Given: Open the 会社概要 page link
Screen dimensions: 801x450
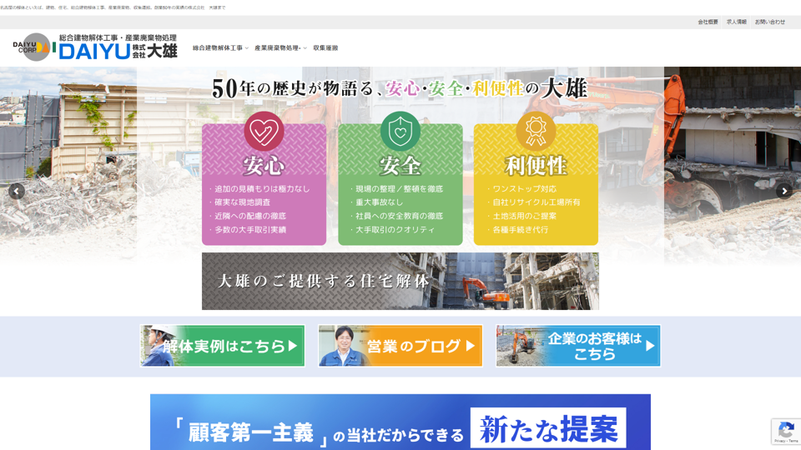Looking at the screenshot, I should click(x=708, y=22).
